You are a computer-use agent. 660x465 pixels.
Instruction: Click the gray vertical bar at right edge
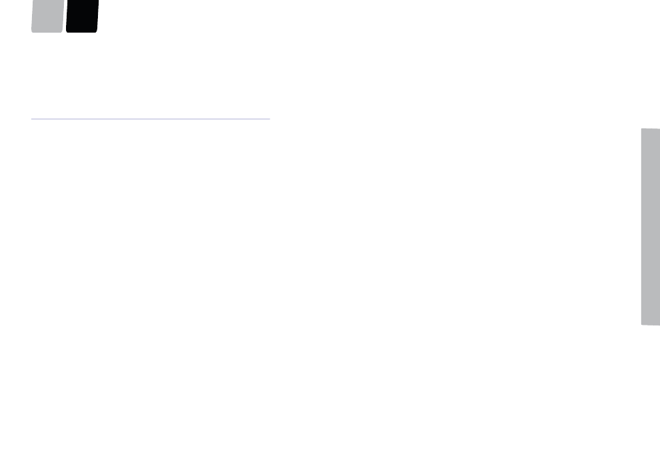coord(650,227)
